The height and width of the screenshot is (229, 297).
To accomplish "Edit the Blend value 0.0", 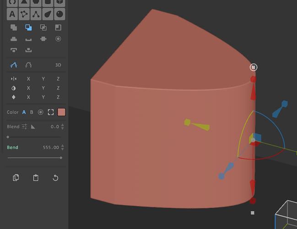I will pos(55,126).
